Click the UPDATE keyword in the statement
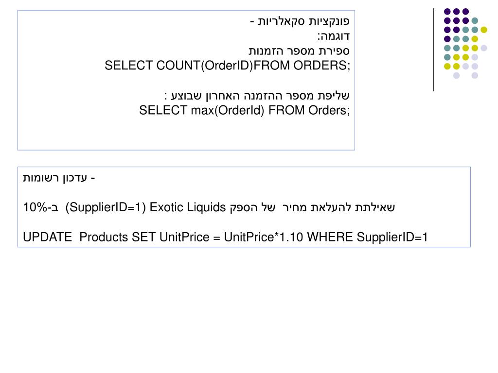Viewport: 498px width, 373px height. pyautogui.click(x=47, y=237)
